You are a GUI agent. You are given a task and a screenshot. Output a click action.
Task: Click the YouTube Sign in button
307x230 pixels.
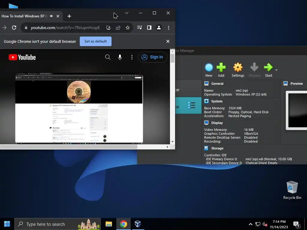tap(153, 57)
